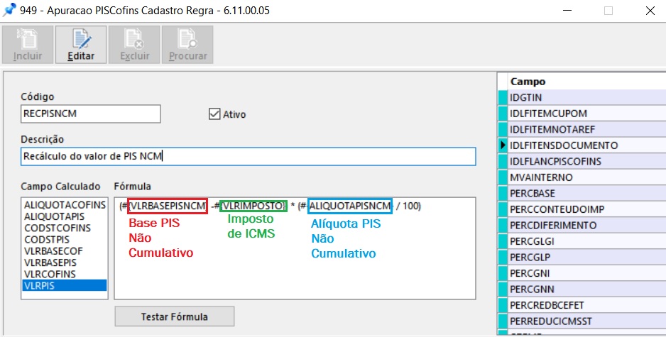The image size is (666, 337).
Task: Select VLRBASEPIS in Campo Calculado list
Action: coord(65,263)
